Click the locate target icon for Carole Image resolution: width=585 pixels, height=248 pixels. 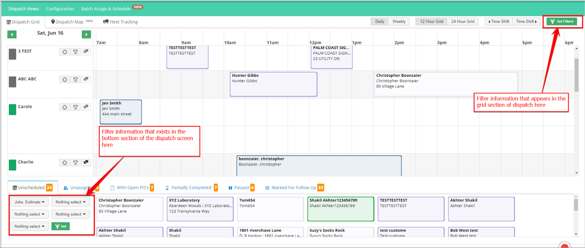tap(65, 107)
